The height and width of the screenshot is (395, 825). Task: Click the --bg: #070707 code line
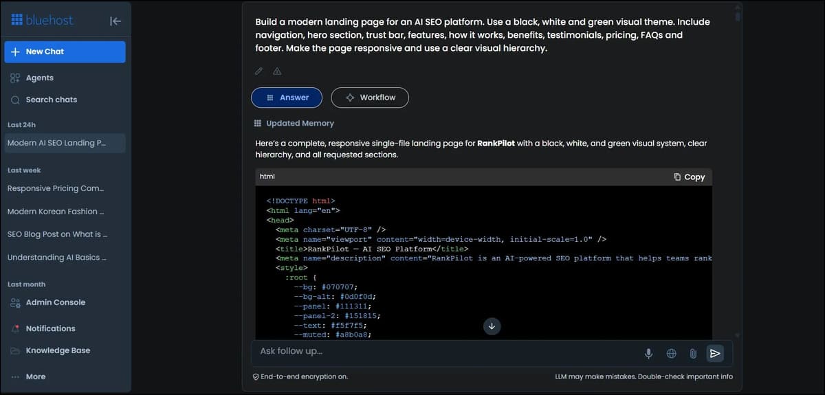pyautogui.click(x=326, y=287)
